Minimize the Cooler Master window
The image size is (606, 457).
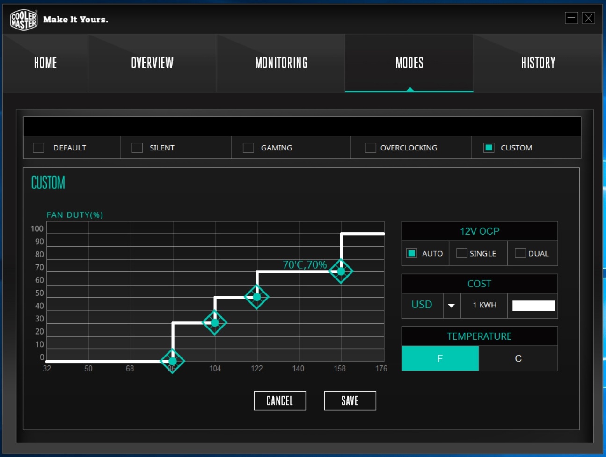571,18
